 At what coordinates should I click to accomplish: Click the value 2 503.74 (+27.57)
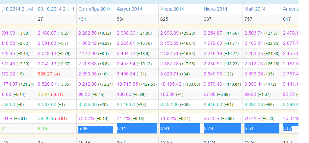[262, 33]
